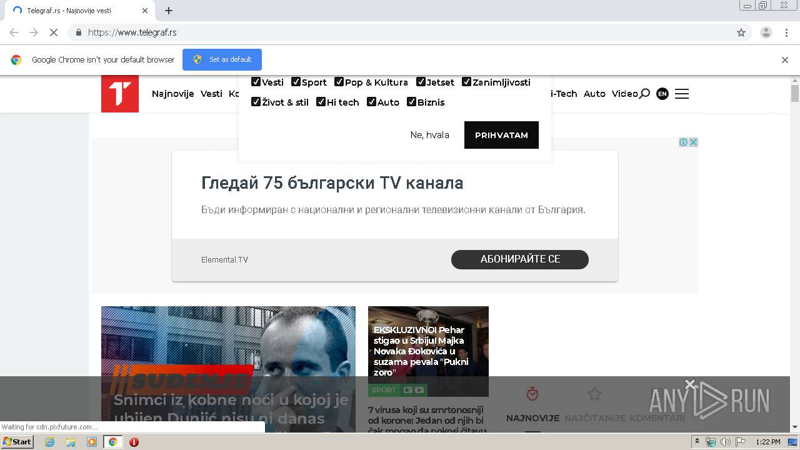Image resolution: width=800 pixels, height=450 pixels.
Task: Open media player from taskbar
Action: click(x=92, y=442)
